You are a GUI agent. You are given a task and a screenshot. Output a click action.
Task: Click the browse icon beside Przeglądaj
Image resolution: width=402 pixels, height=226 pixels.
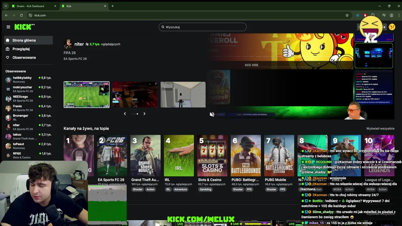(x=8, y=49)
